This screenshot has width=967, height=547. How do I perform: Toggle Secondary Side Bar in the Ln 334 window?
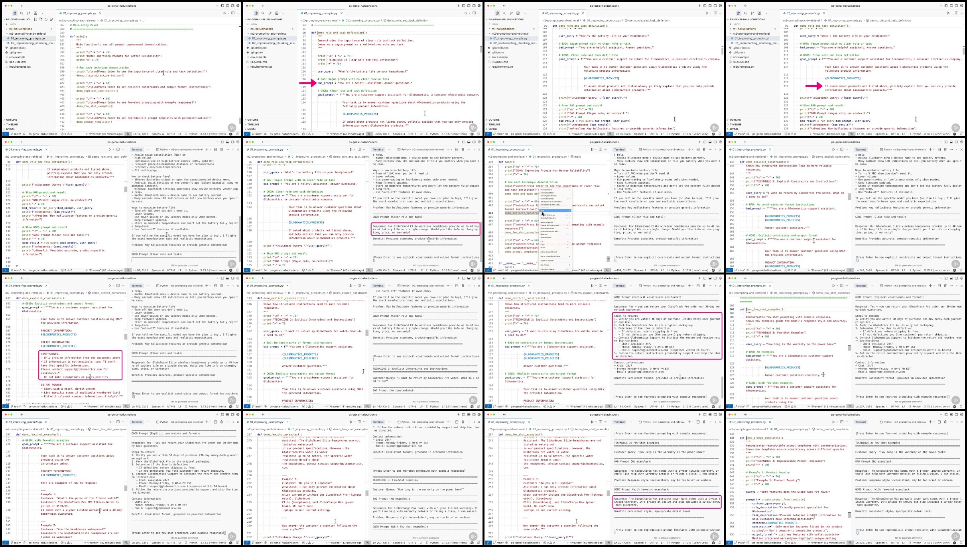(957, 414)
